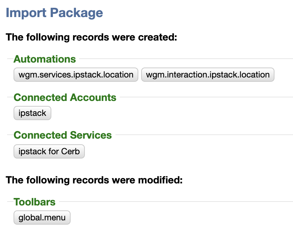Click the ipstack connected account chip

tap(32, 113)
